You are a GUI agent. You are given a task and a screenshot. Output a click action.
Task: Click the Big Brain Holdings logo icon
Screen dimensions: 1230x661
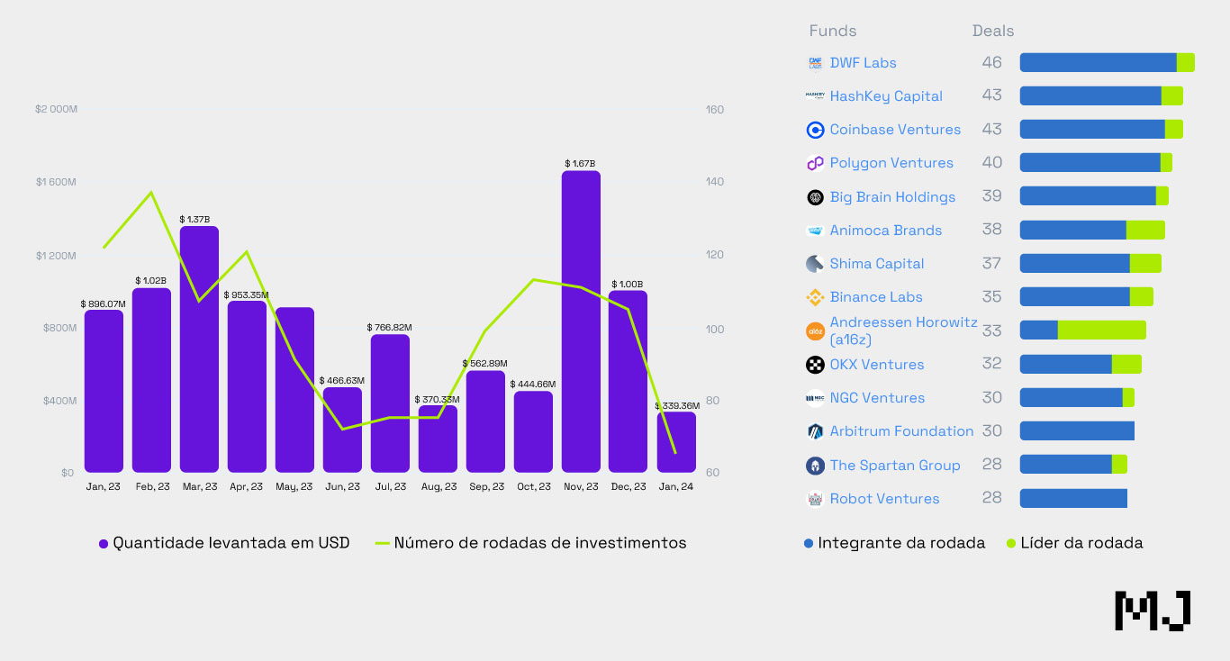815,197
